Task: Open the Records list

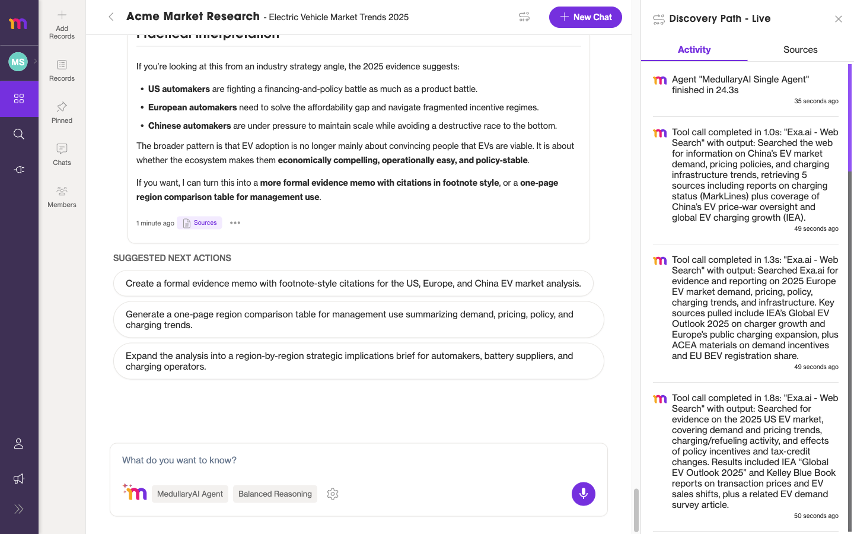Action: click(x=62, y=70)
